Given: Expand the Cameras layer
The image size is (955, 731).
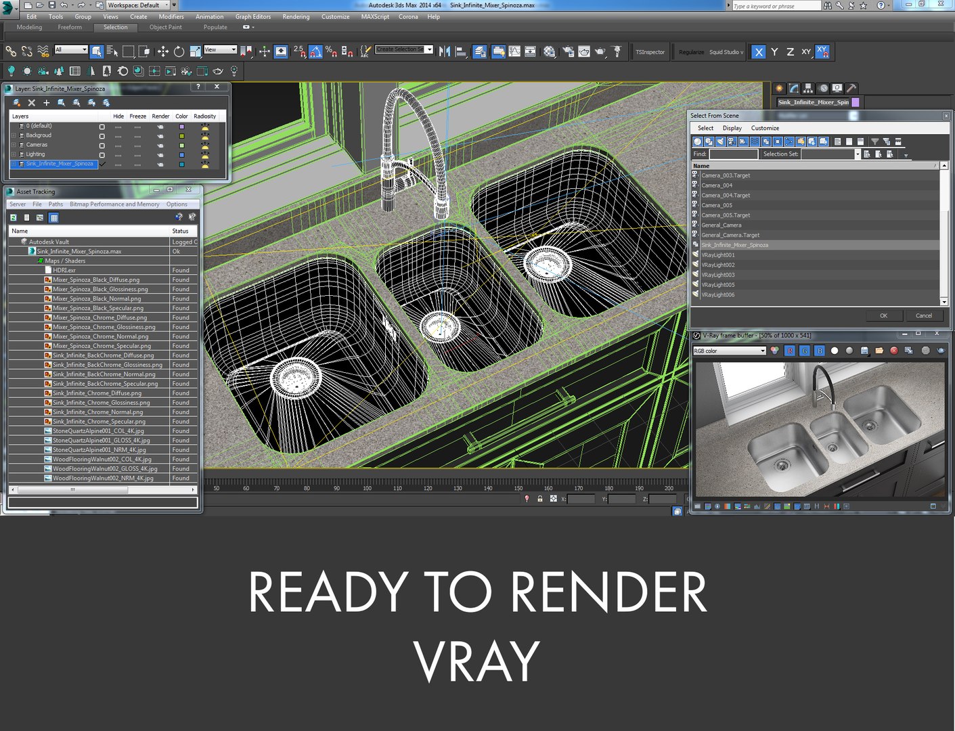Looking at the screenshot, I should [14, 145].
